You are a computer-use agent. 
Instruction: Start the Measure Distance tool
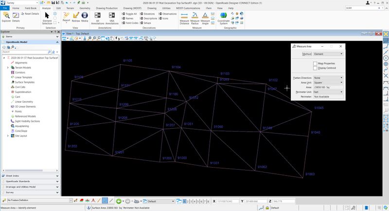184,18
